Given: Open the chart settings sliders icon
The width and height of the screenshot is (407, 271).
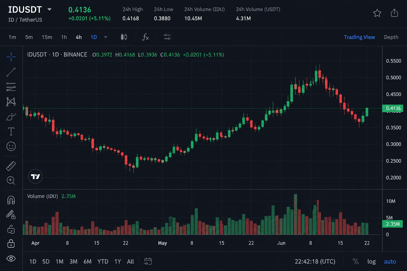Looking at the screenshot, I should pos(167,37).
